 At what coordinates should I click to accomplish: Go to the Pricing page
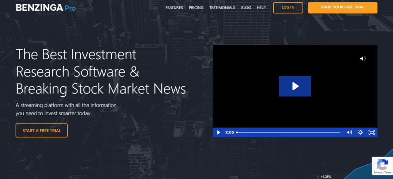coord(196,8)
